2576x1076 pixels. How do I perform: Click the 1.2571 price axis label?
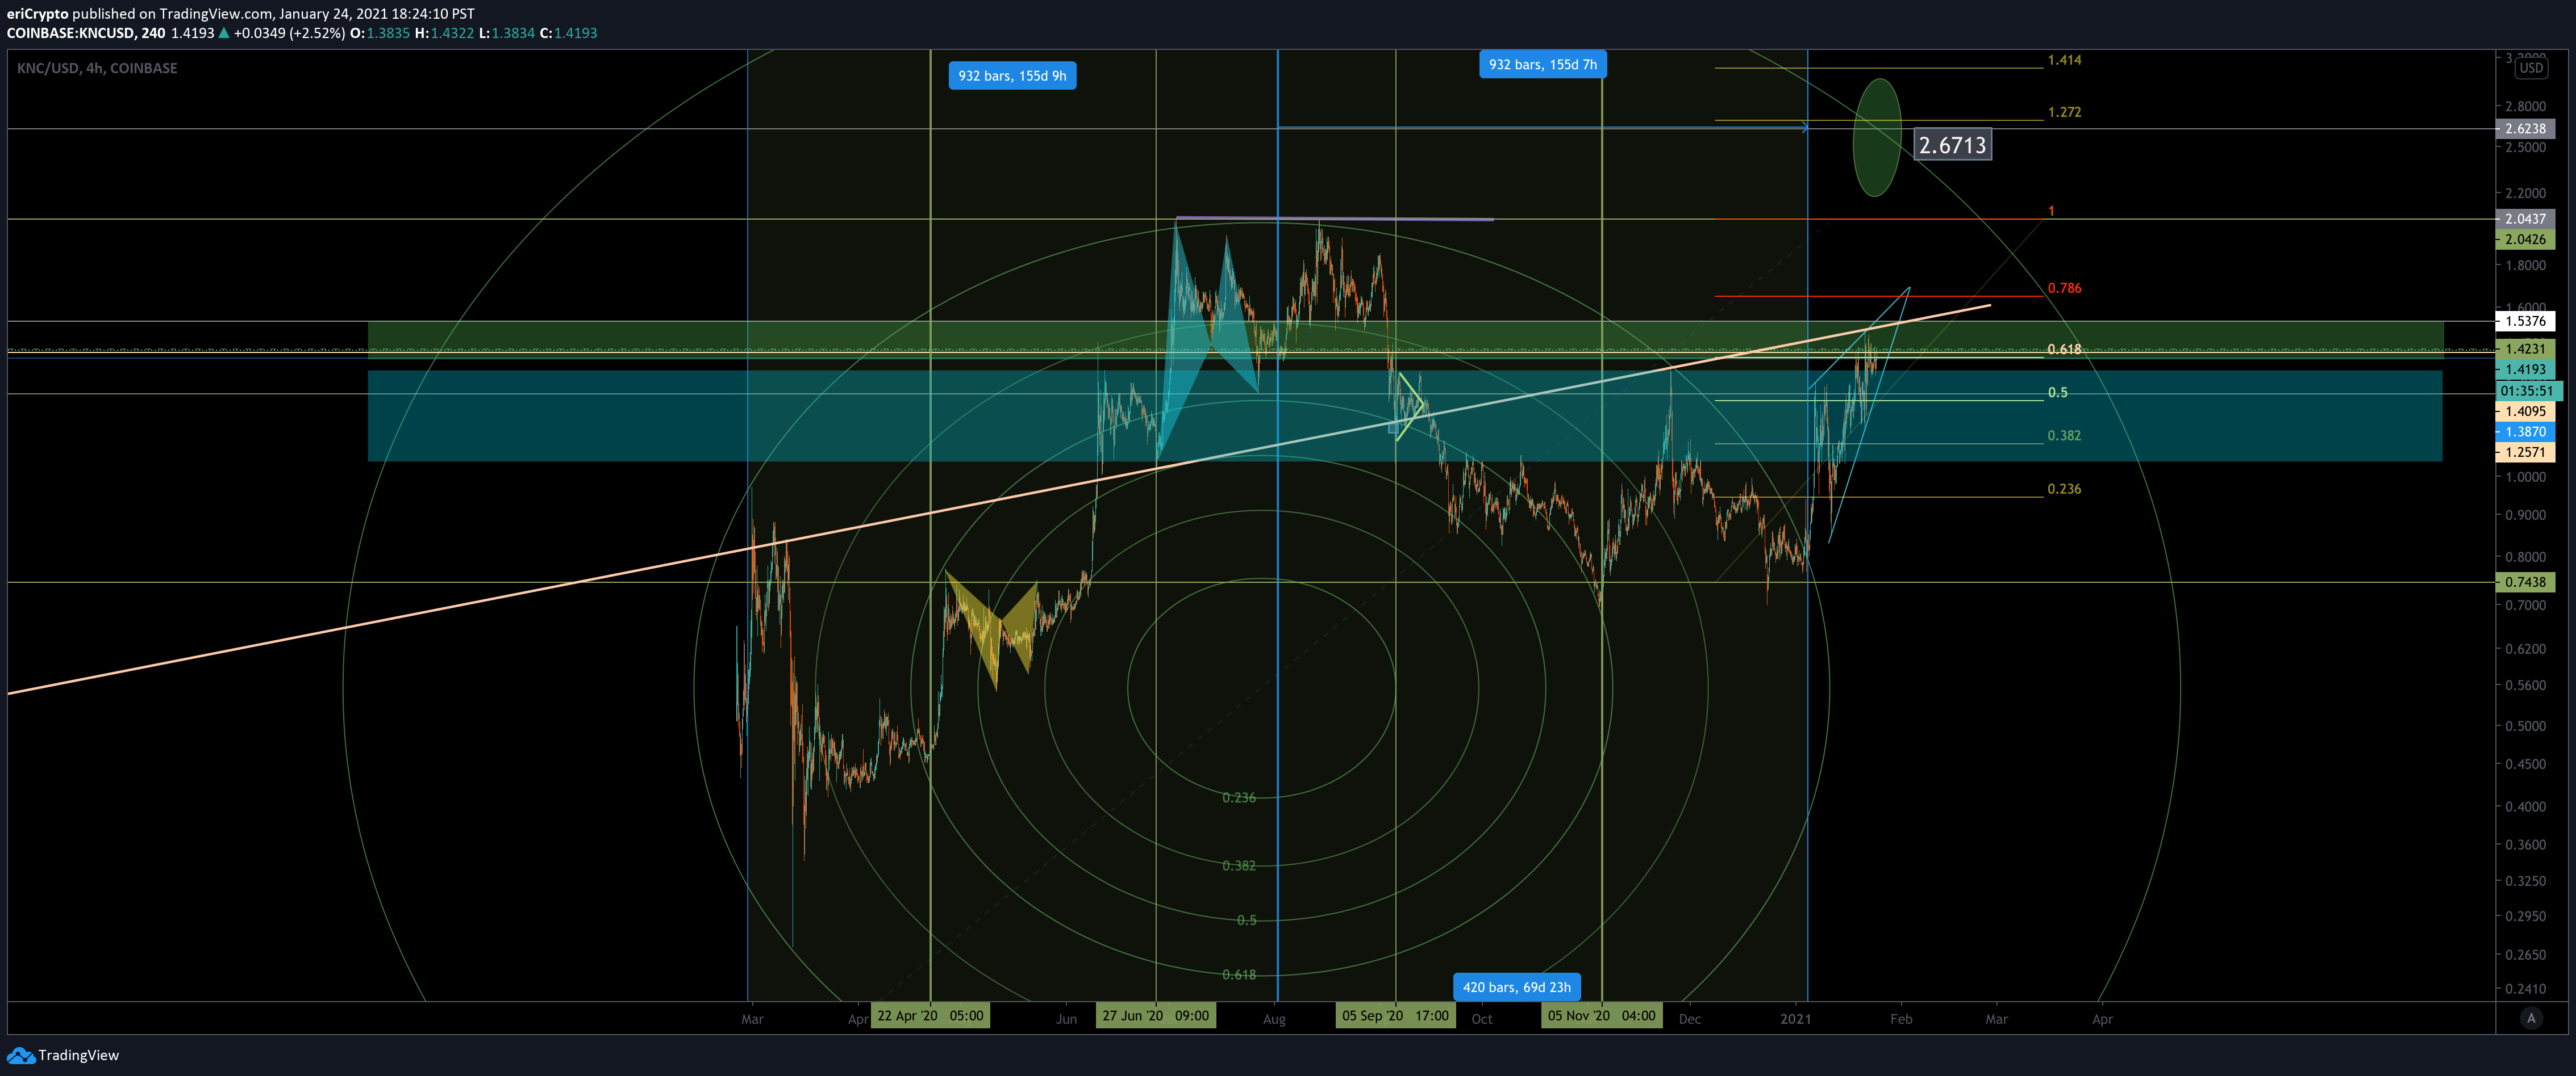coord(2525,452)
